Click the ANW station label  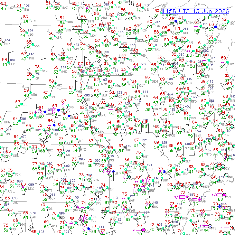pos(34,95)
